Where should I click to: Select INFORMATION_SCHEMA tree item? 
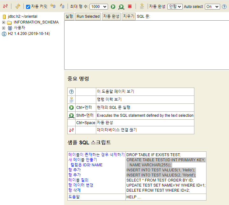pos(36,22)
